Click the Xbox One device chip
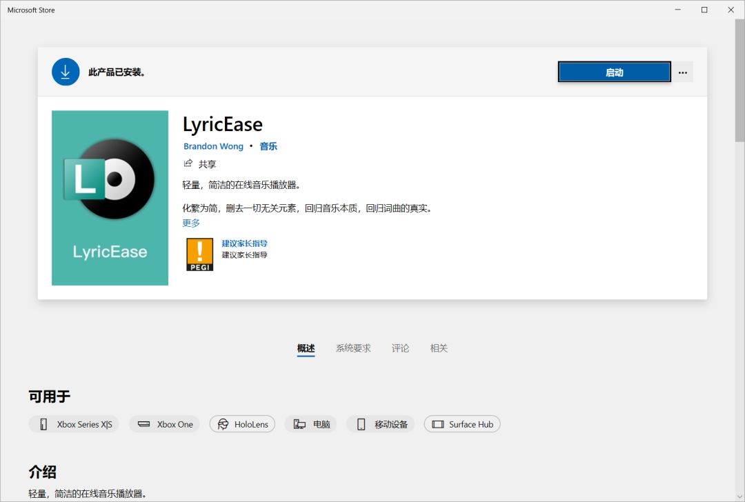The height and width of the screenshot is (502, 745). [x=164, y=424]
